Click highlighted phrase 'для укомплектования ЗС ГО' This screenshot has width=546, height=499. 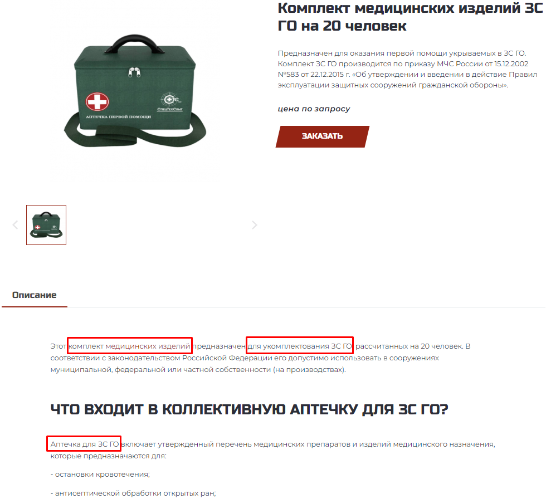pos(300,346)
